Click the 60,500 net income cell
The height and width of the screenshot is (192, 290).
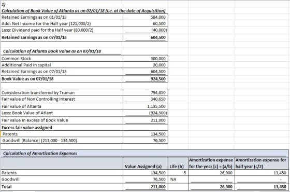pos(146,23)
